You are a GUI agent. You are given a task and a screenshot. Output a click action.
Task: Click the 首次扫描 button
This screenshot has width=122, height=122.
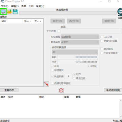(58, 21)
